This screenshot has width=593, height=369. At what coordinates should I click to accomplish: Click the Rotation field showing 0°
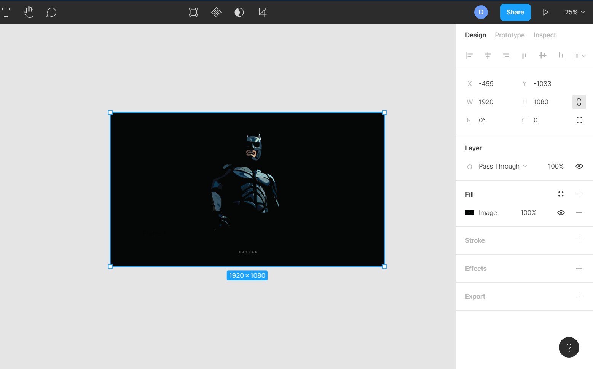coord(491,120)
